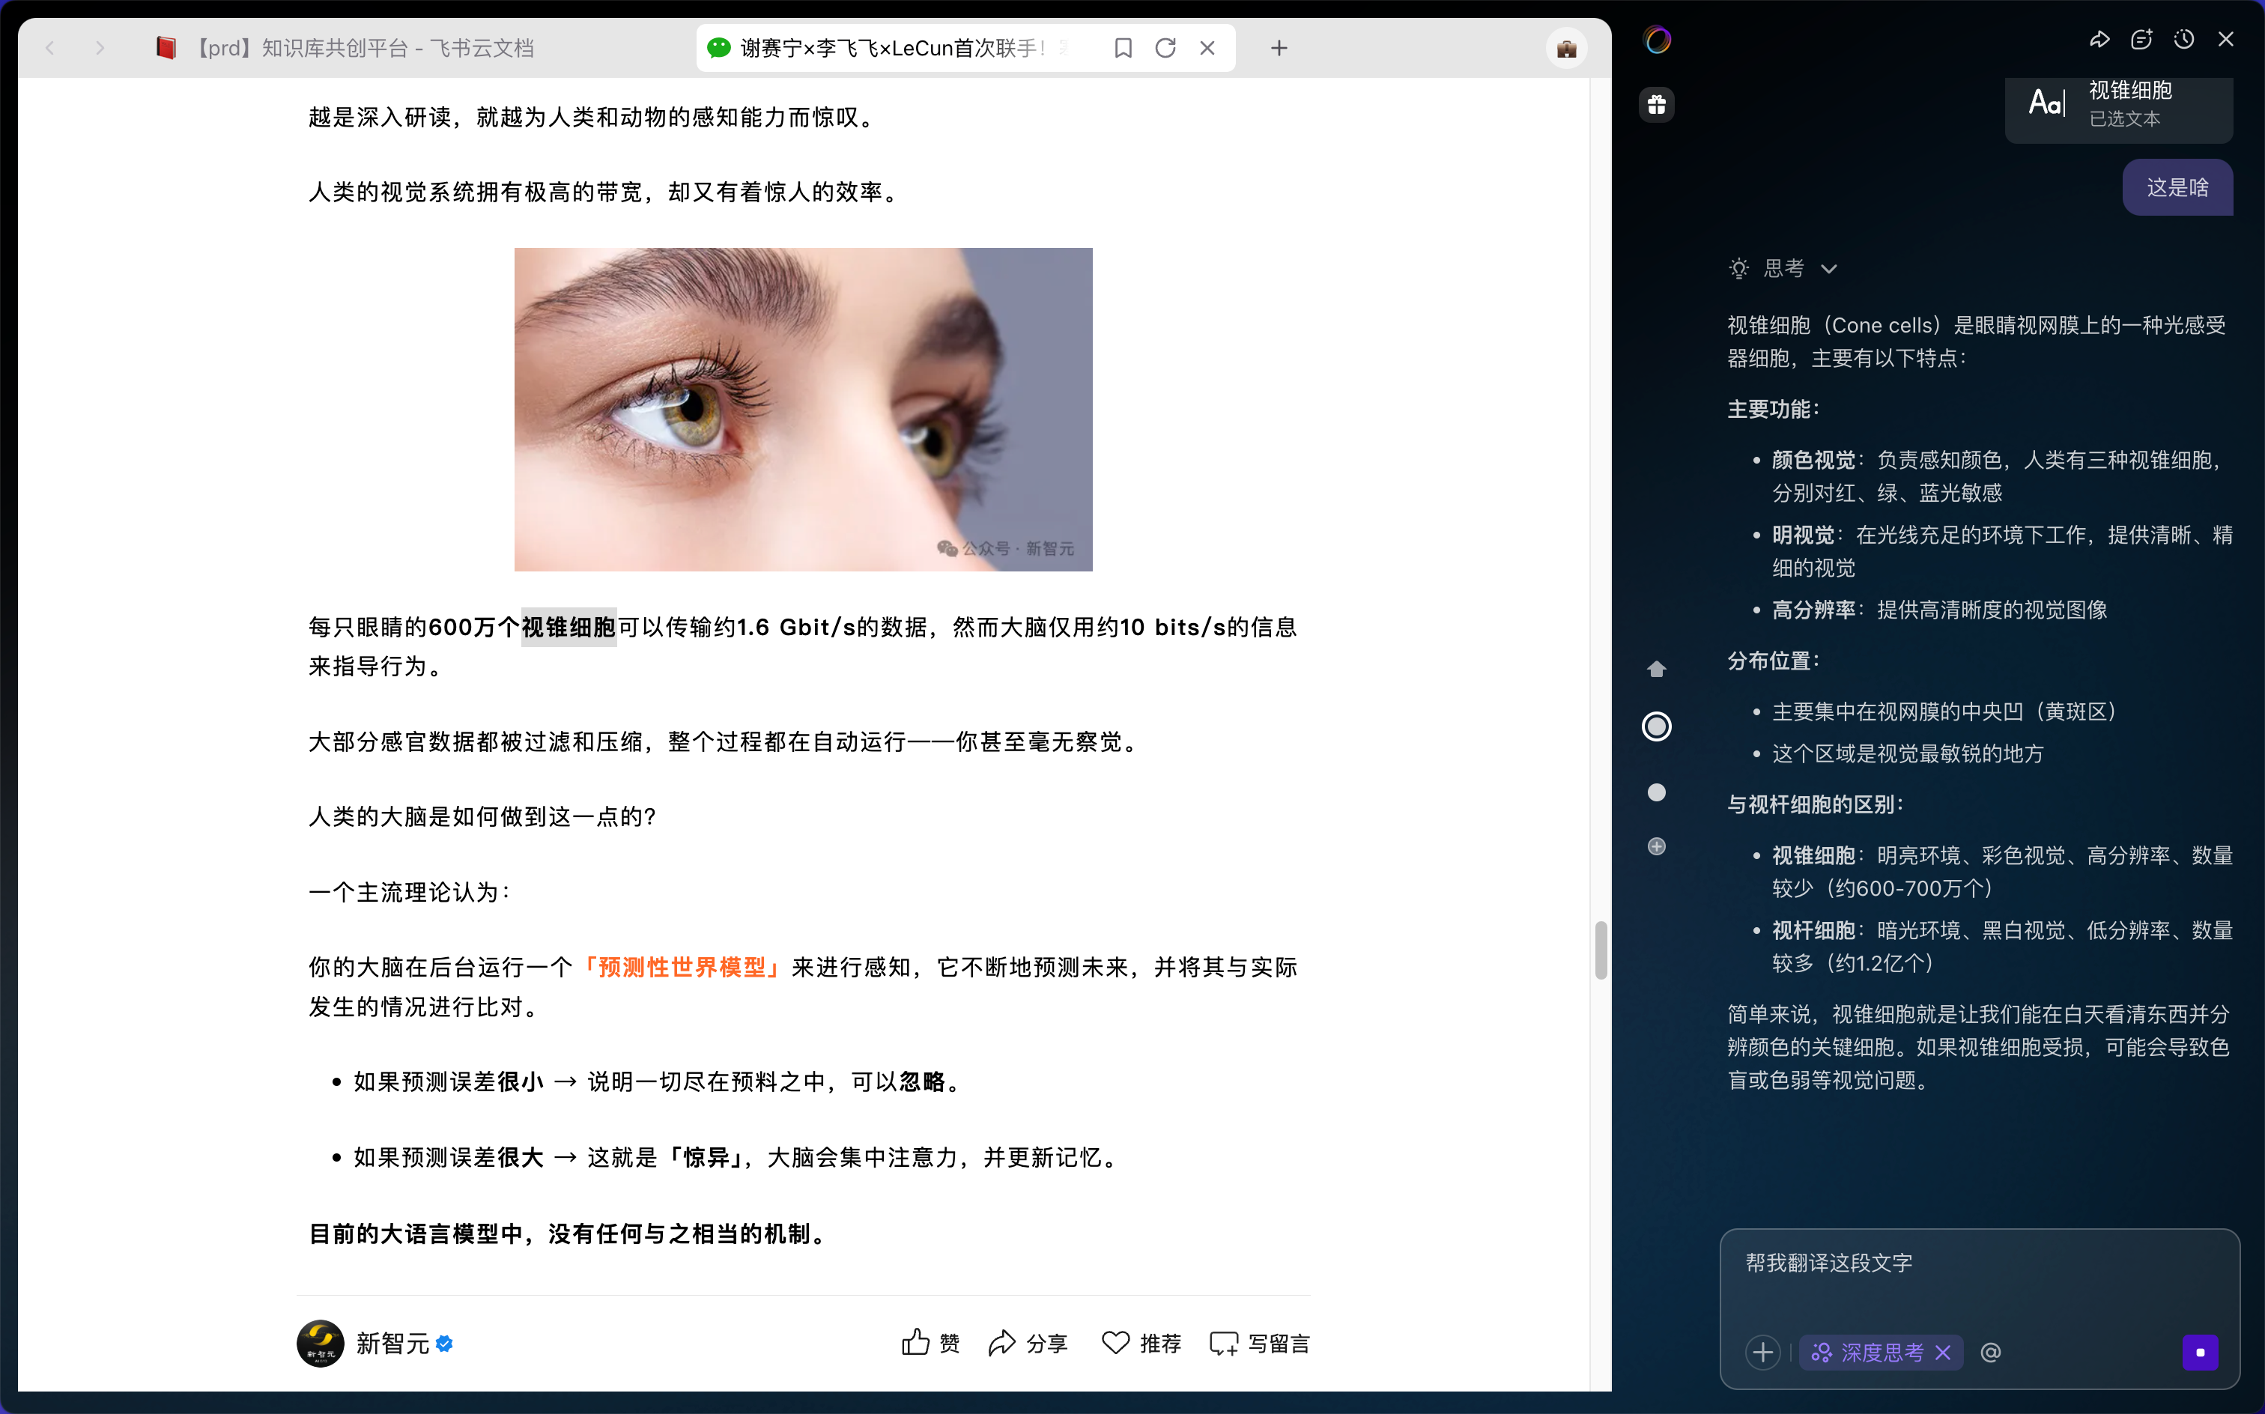Click 写留言 to leave a comment

point(1260,1343)
